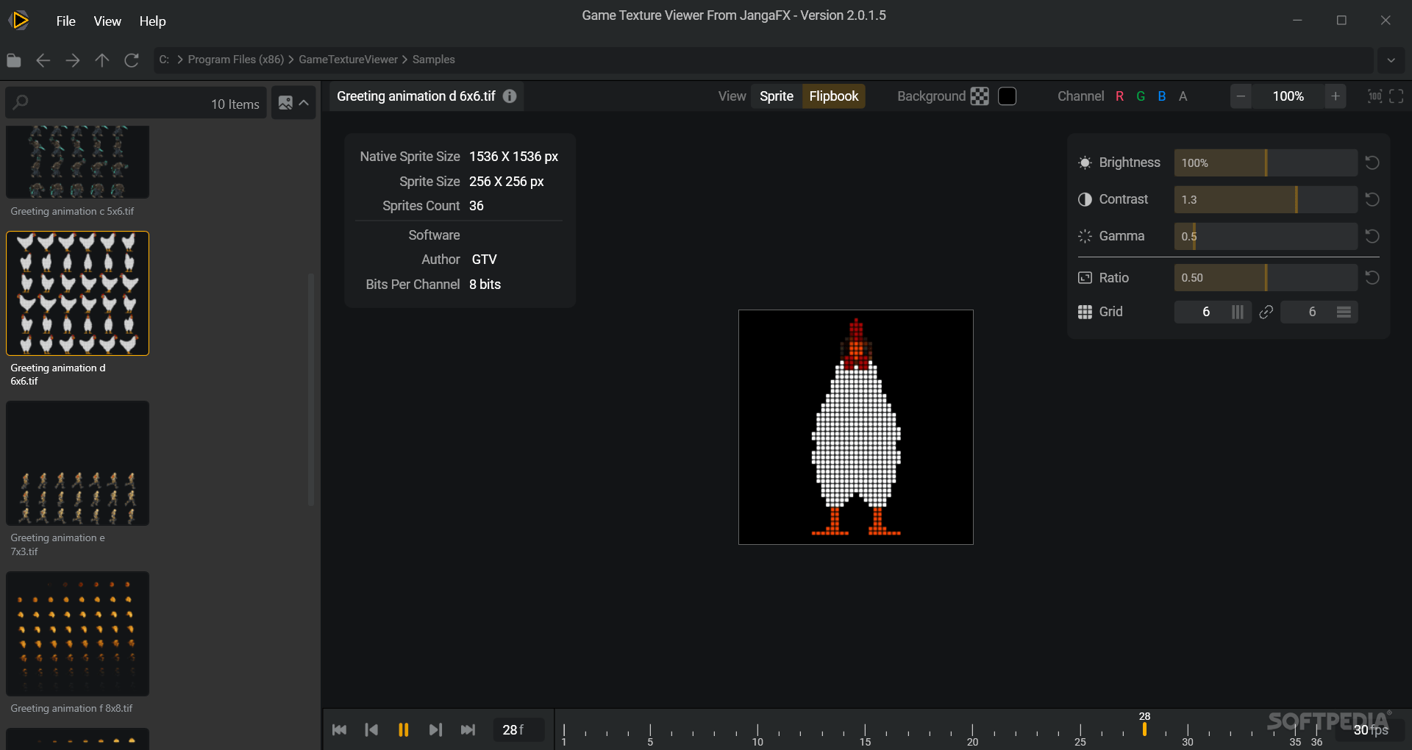
Task: Reset Brightness to default
Action: tap(1372, 162)
